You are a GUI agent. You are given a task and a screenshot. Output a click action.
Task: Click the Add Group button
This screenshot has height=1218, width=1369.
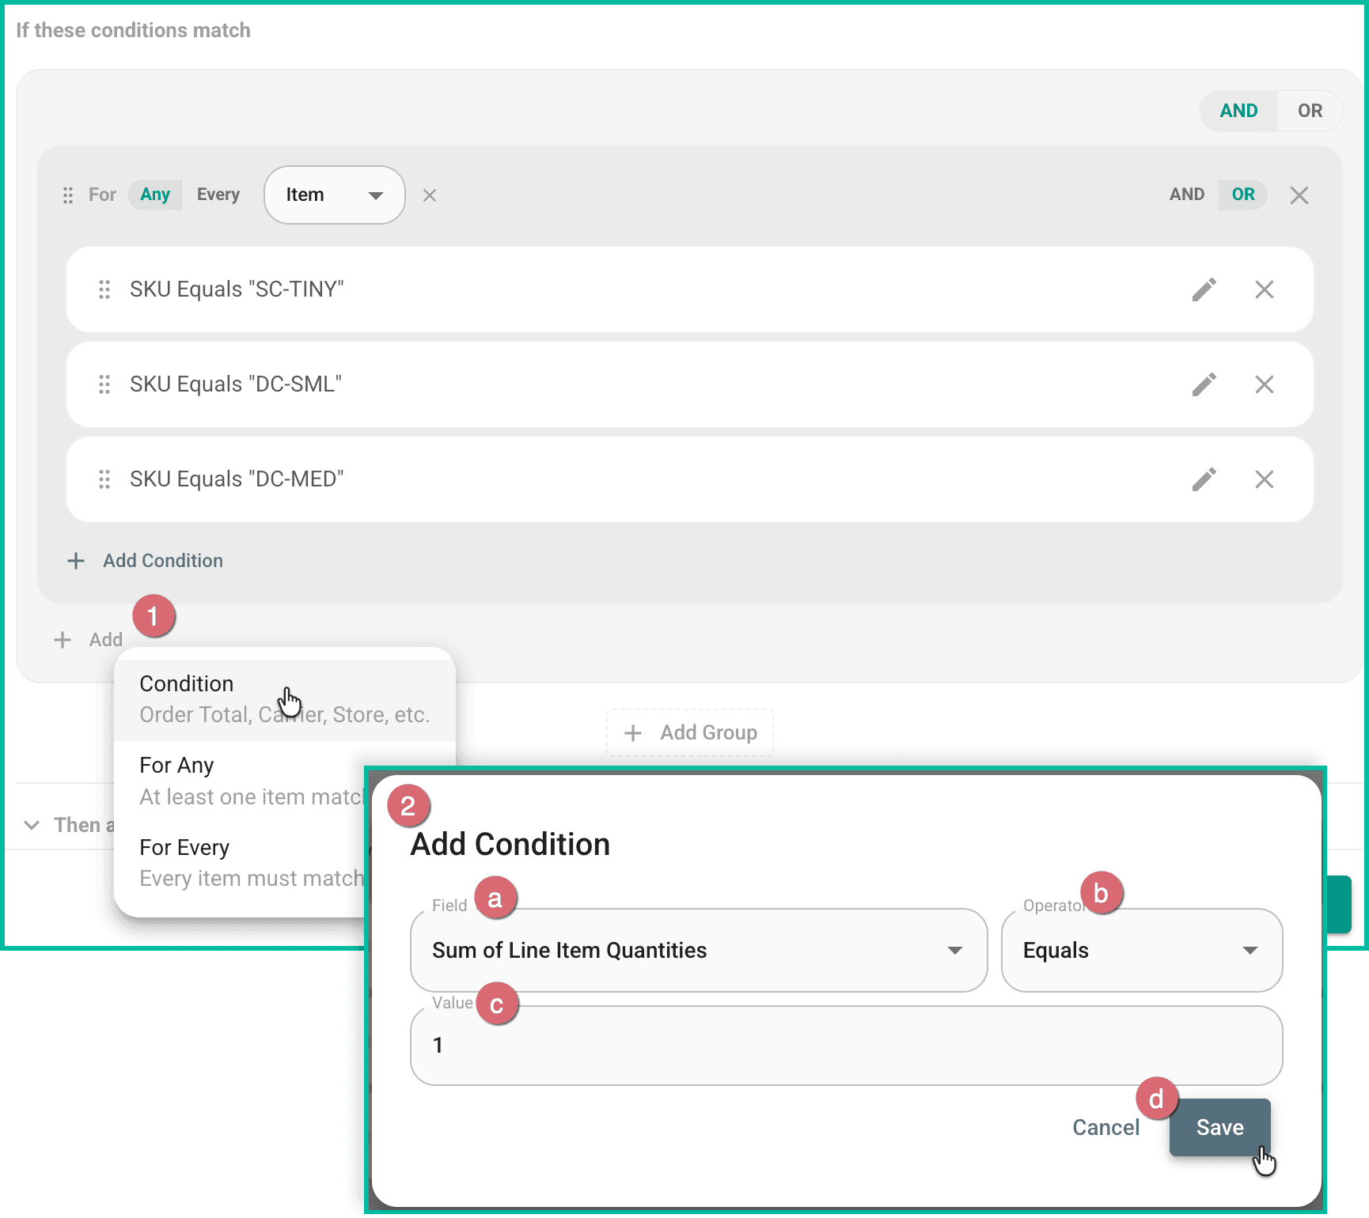click(690, 733)
